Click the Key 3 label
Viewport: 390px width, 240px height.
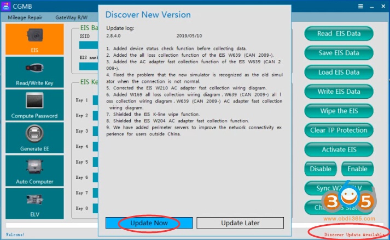pyautogui.click(x=82, y=131)
